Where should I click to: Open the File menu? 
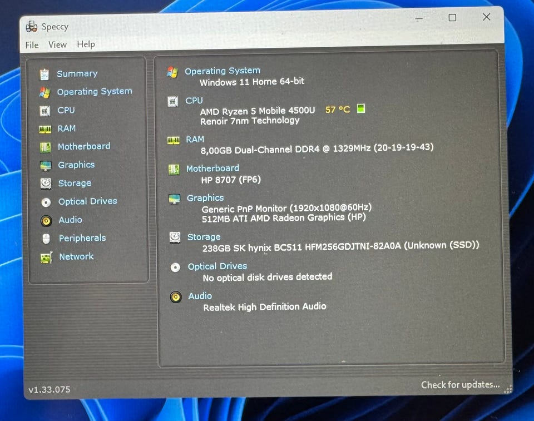point(32,45)
